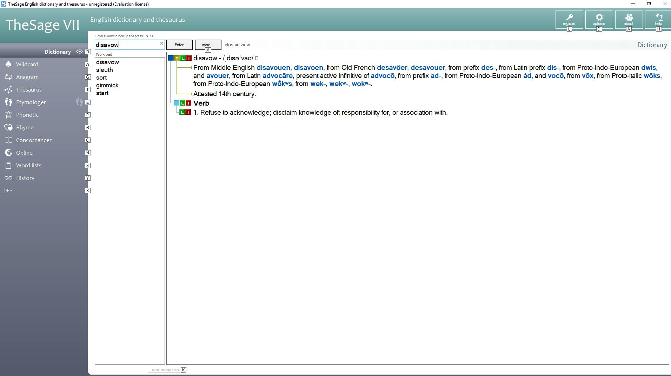Follow the advocō link
671x376 pixels.
click(x=383, y=76)
